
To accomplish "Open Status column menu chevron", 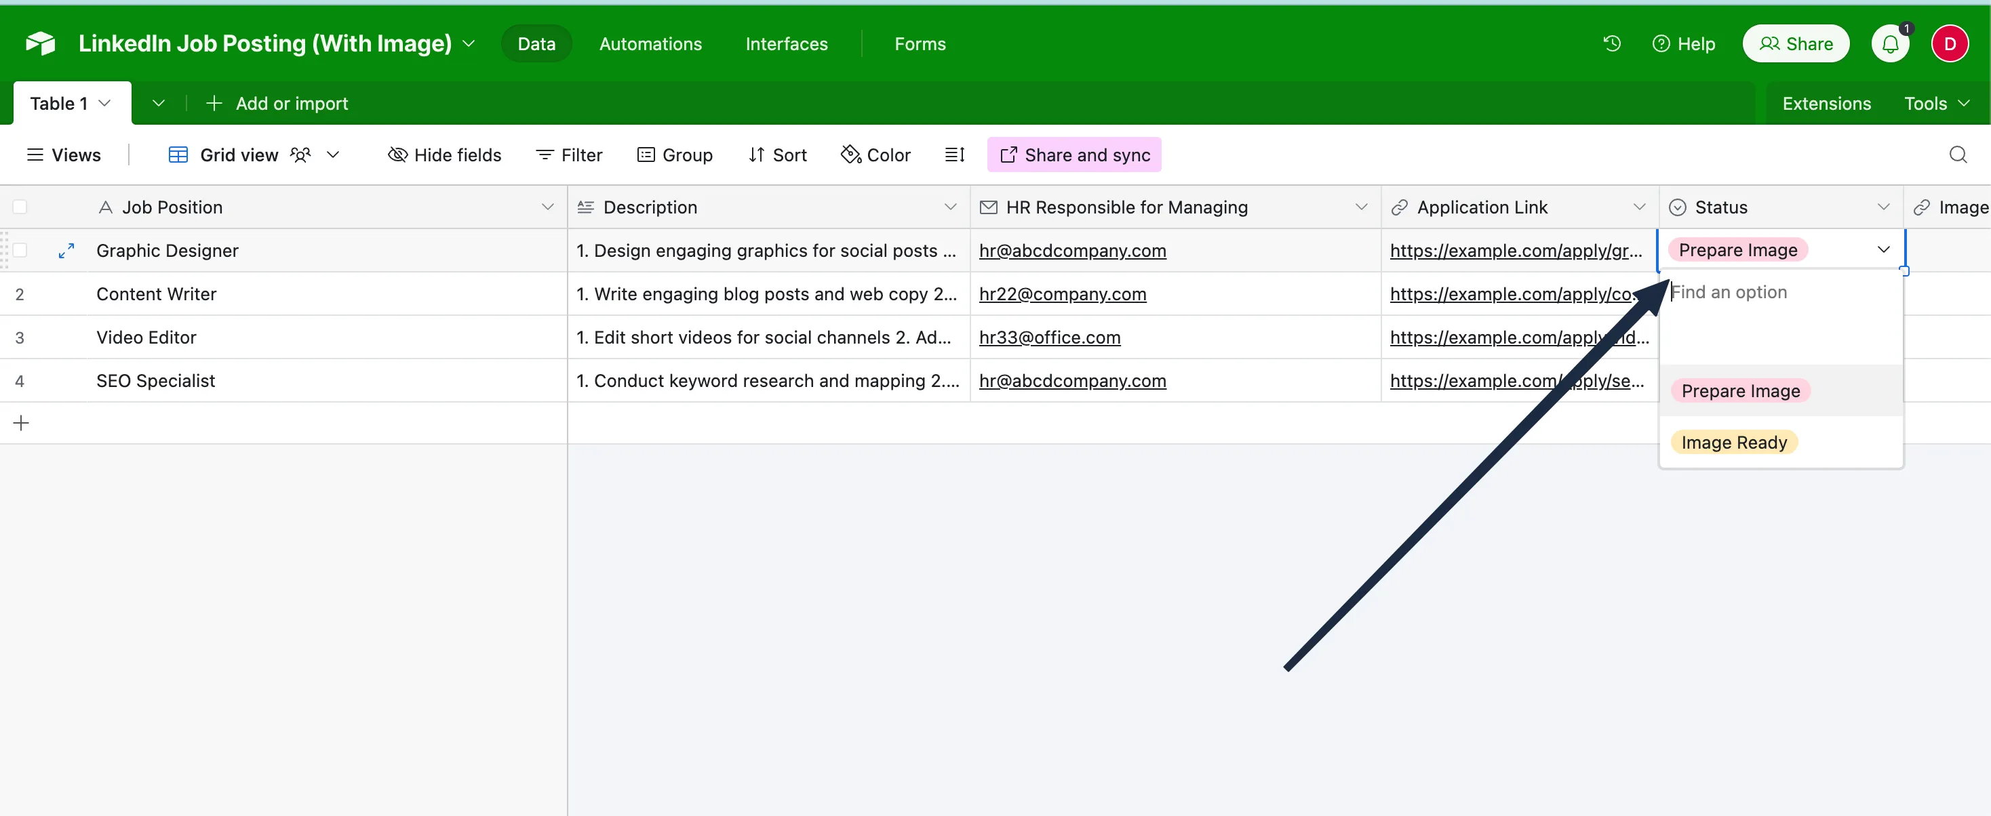I will coord(1882,206).
